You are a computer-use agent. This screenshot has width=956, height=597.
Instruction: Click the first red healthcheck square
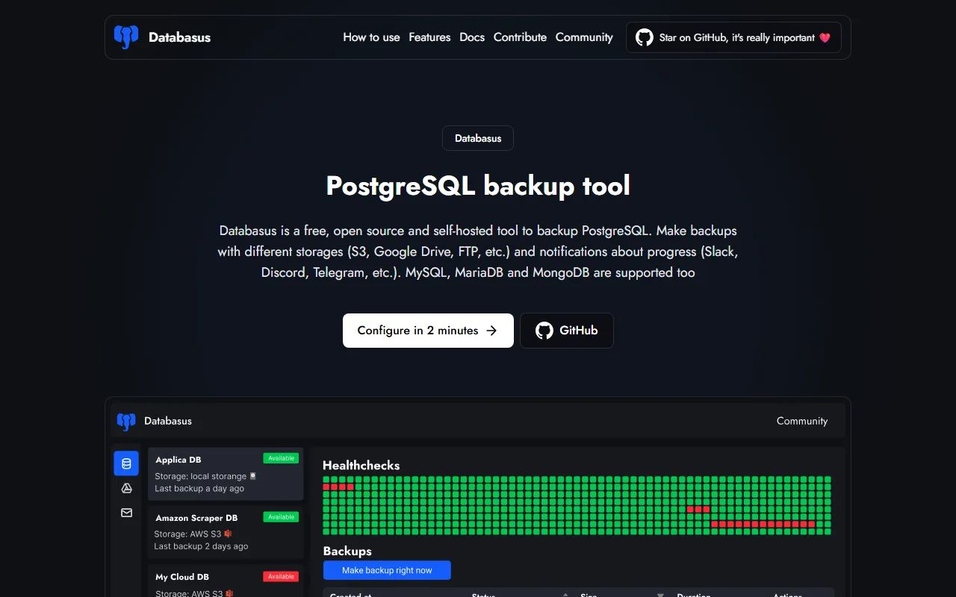(326, 487)
